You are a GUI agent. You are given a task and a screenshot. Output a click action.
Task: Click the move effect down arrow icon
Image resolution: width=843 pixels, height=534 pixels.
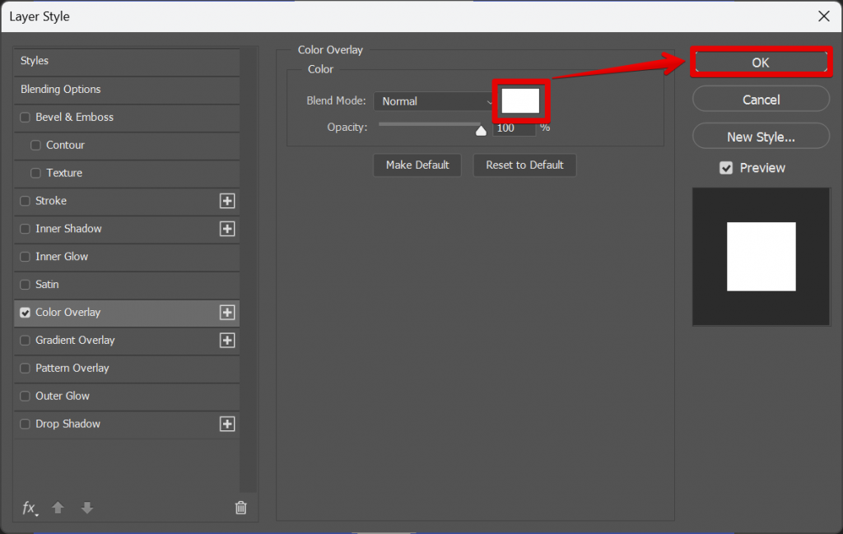pyautogui.click(x=86, y=508)
